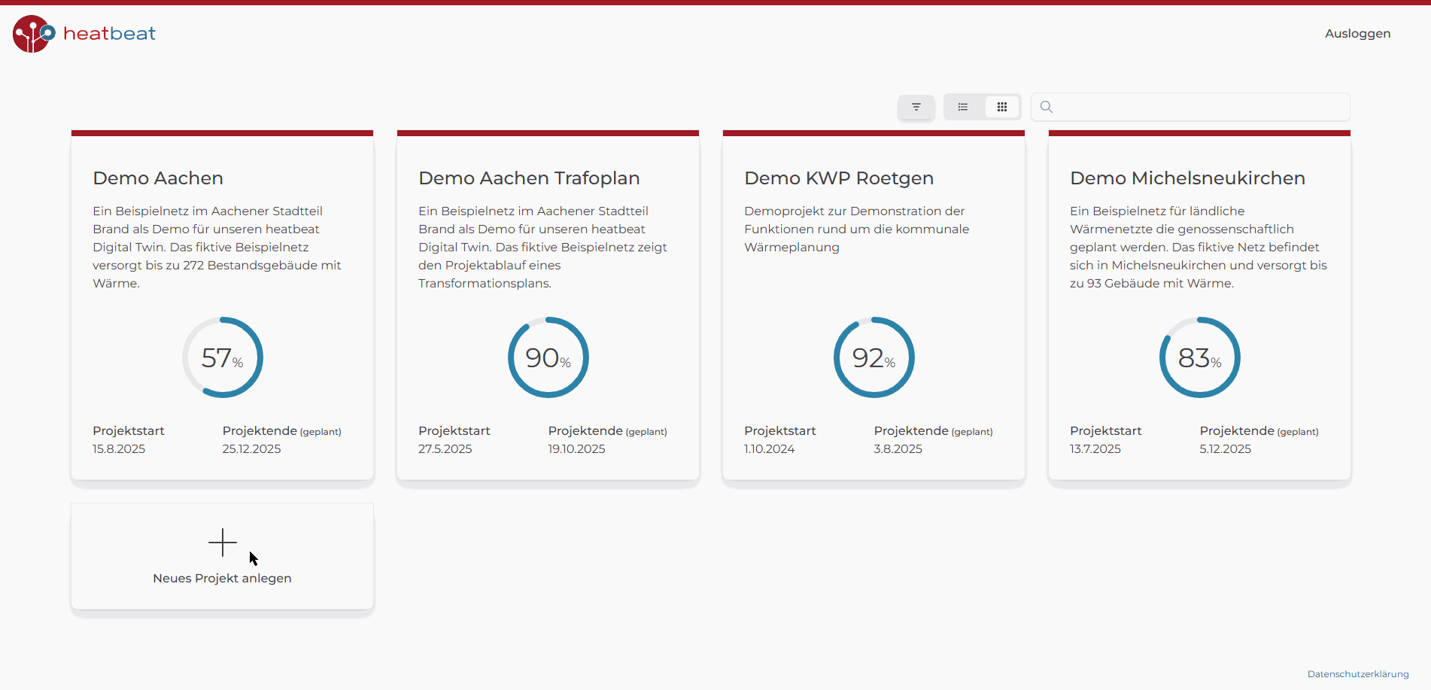Switch to grid view
Image resolution: width=1431 pixels, height=690 pixels.
[1002, 107]
